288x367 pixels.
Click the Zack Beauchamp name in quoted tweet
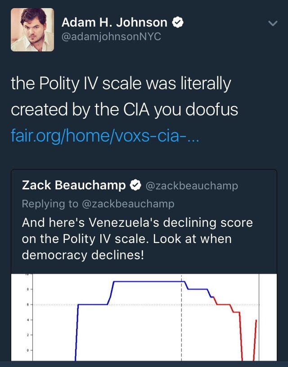click(x=74, y=185)
